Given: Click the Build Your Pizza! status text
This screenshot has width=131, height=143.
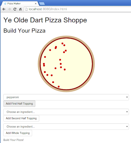Looking at the screenshot, I should click(x=14, y=140).
